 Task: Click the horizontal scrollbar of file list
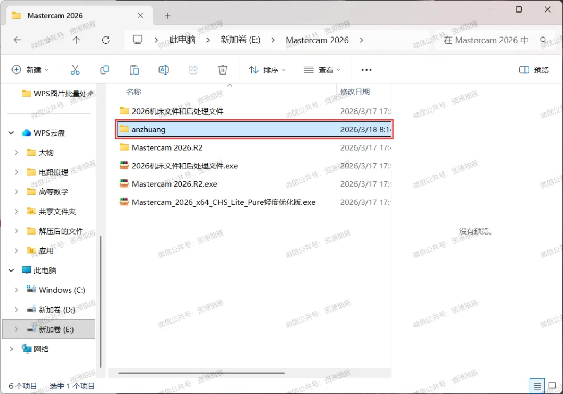coord(201,373)
